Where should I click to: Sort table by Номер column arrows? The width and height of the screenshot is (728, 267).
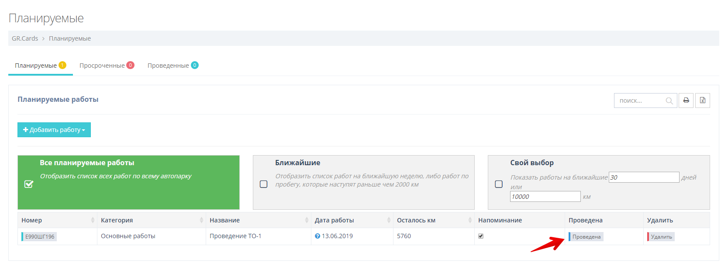93,220
